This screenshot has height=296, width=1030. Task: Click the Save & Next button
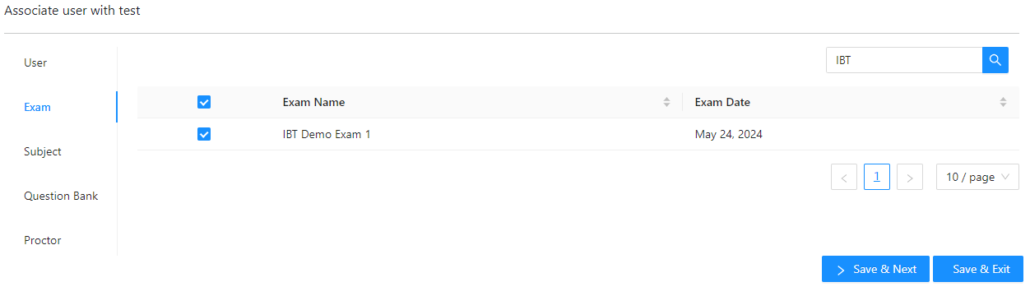(x=875, y=269)
